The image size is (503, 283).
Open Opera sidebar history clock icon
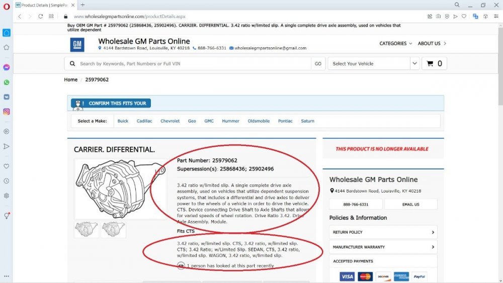point(7,181)
